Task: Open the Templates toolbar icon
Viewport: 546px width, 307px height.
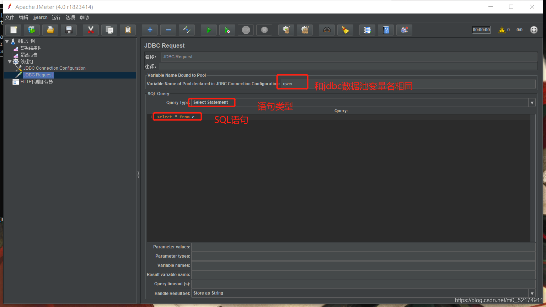Action: pos(32,30)
